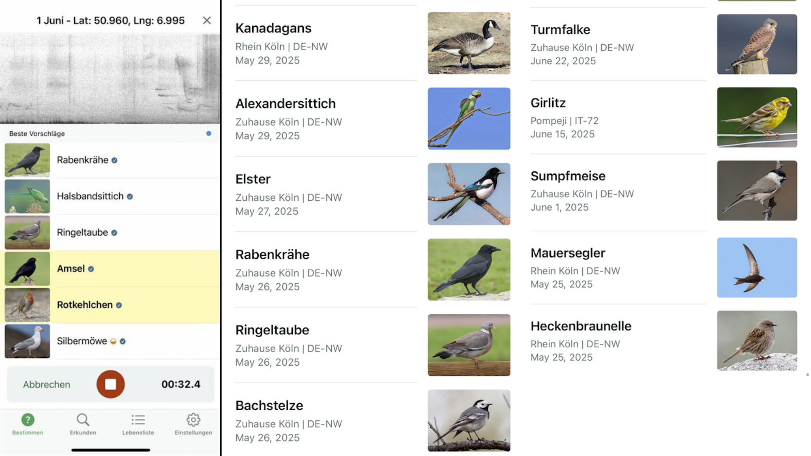Open the Elster photo thumbnail
The height and width of the screenshot is (456, 811).
(x=469, y=193)
